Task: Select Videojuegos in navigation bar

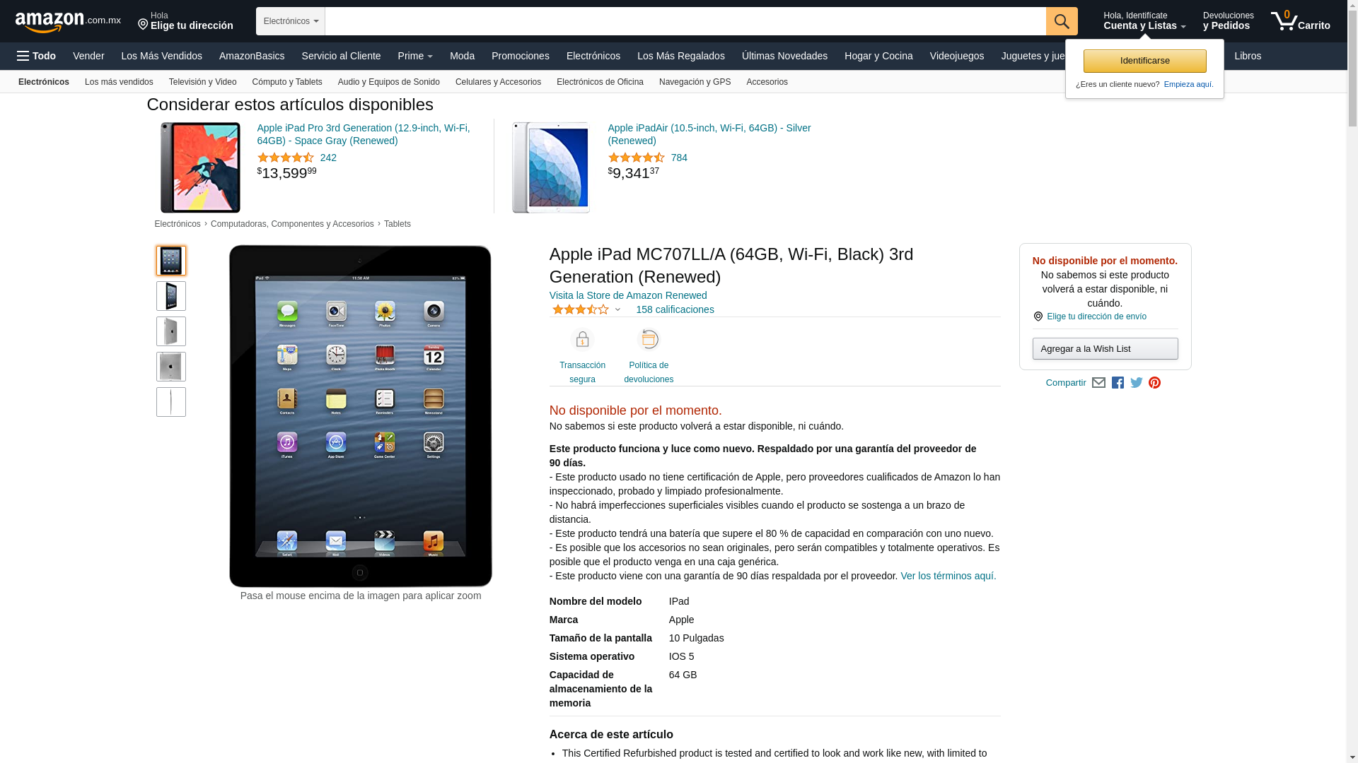Action: point(956,56)
